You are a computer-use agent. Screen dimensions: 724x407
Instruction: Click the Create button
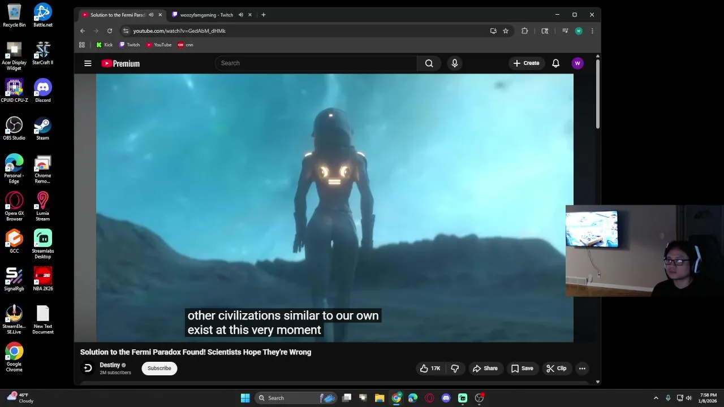coord(526,63)
